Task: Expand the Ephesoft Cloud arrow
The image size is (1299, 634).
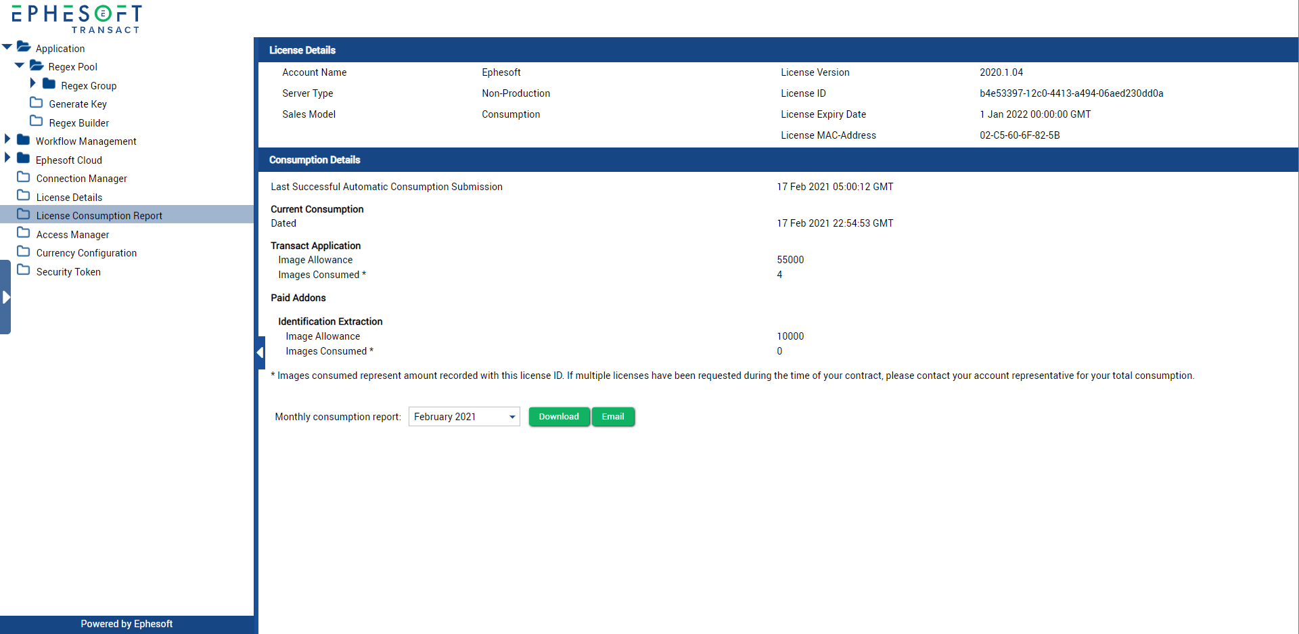Action: pyautogui.click(x=7, y=158)
